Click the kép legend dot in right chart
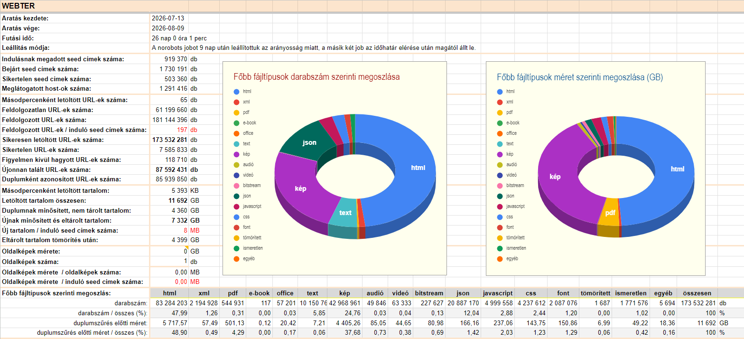 [x=500, y=154]
